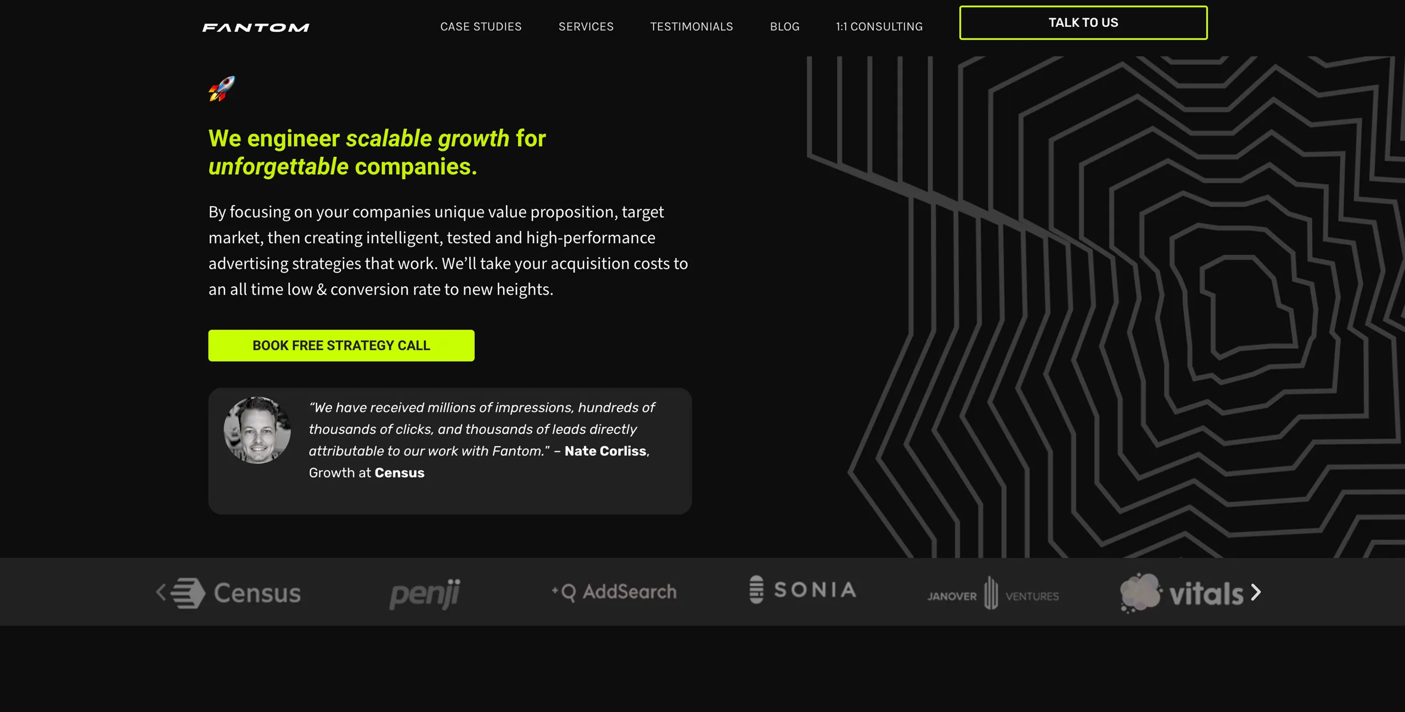Click the vitals logo
1405x712 pixels.
point(1182,593)
